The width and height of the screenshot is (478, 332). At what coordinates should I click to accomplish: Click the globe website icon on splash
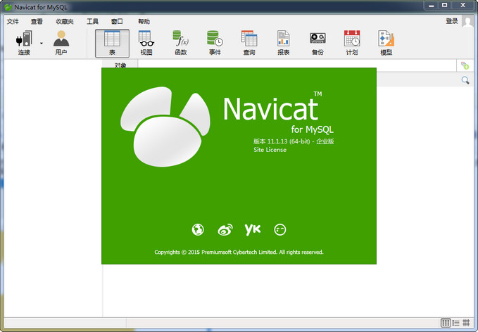pyautogui.click(x=198, y=229)
